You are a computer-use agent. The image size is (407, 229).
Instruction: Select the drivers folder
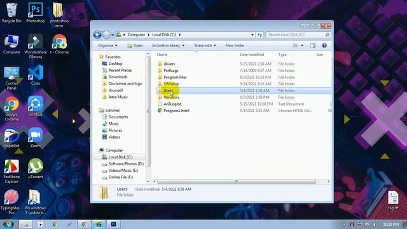coord(169,64)
